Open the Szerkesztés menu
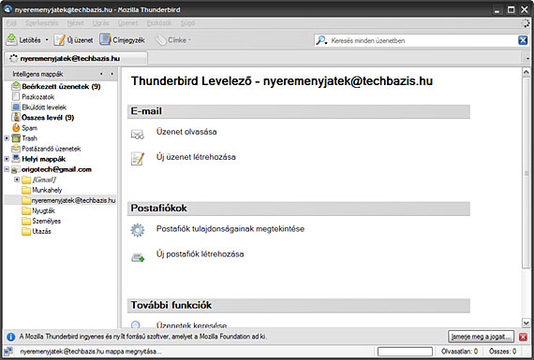 [x=41, y=23]
